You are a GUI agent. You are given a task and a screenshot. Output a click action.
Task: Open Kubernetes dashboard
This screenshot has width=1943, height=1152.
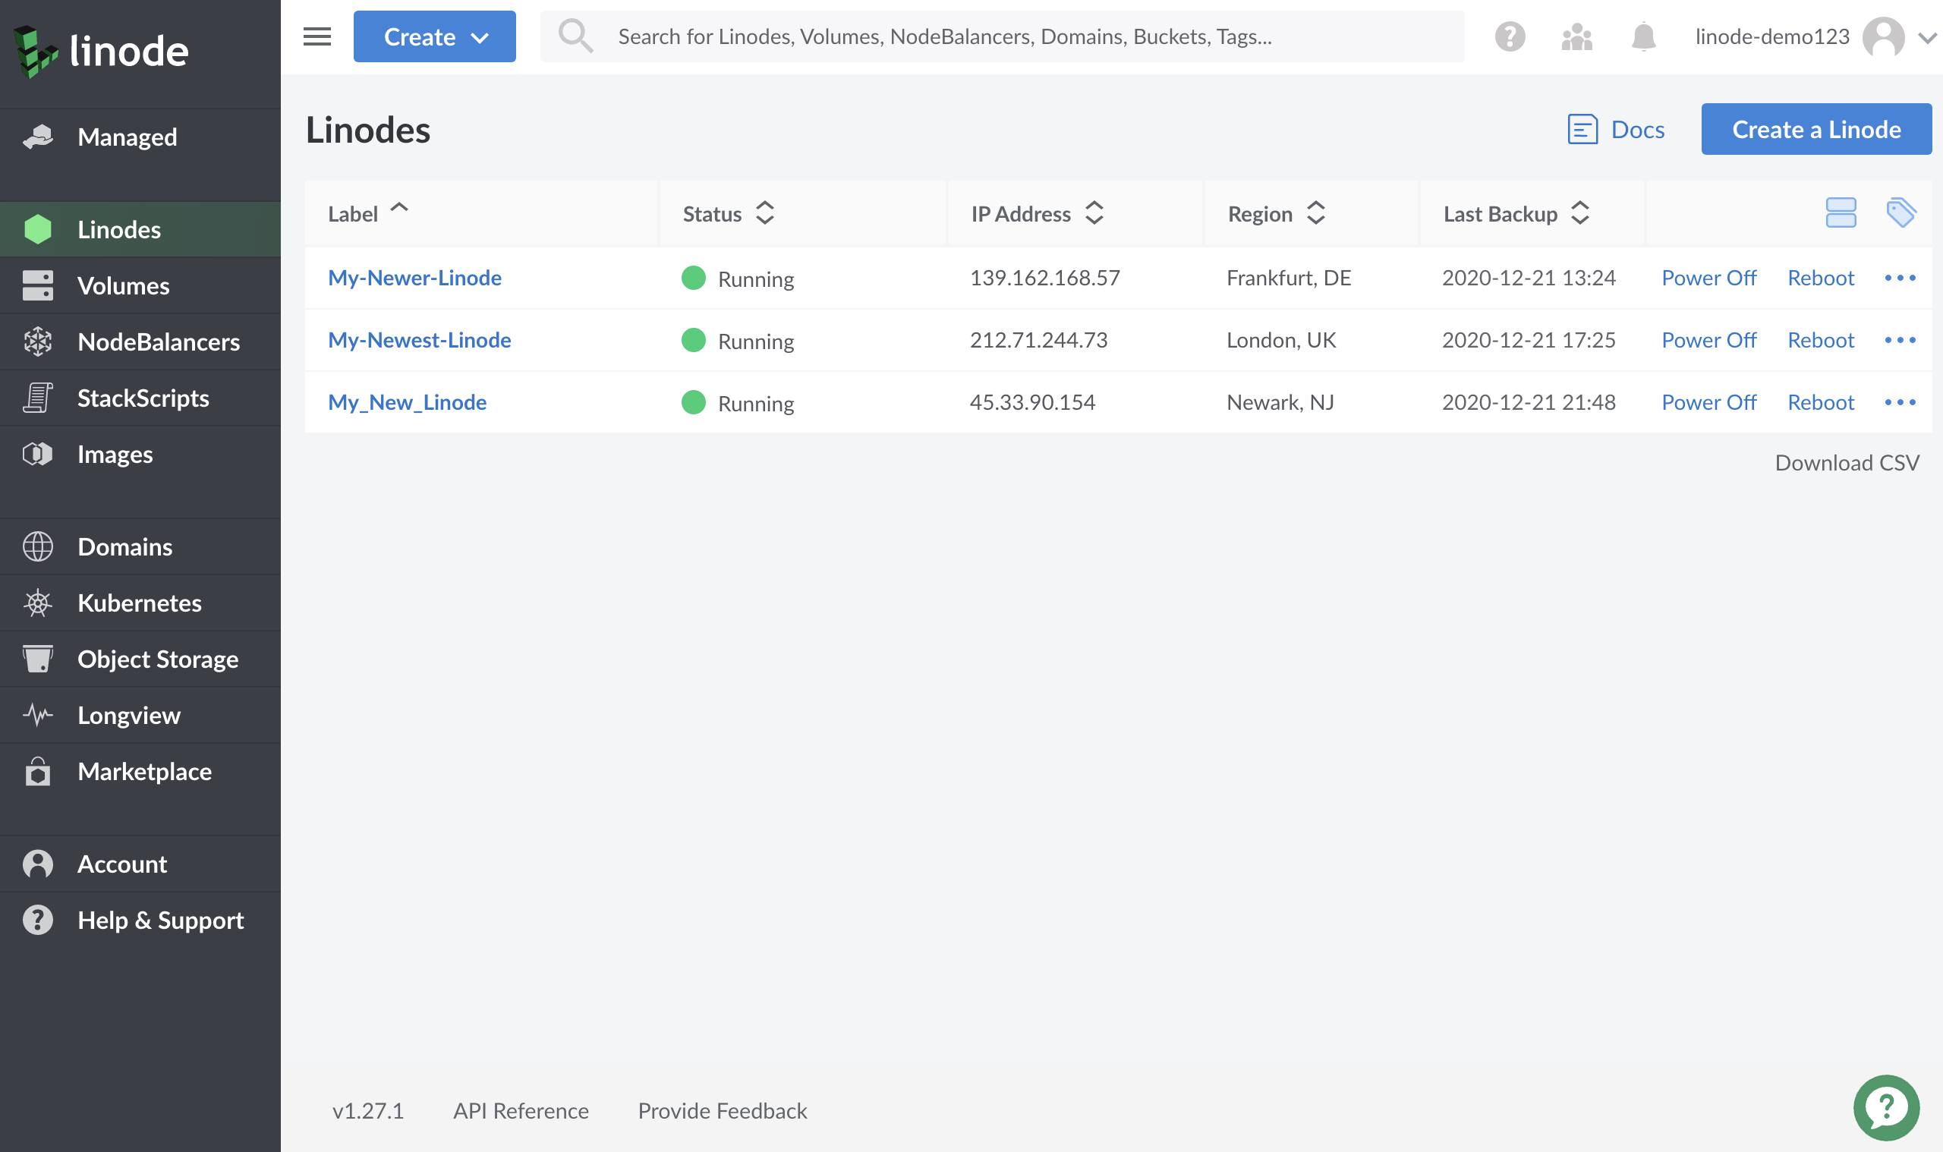click(138, 601)
